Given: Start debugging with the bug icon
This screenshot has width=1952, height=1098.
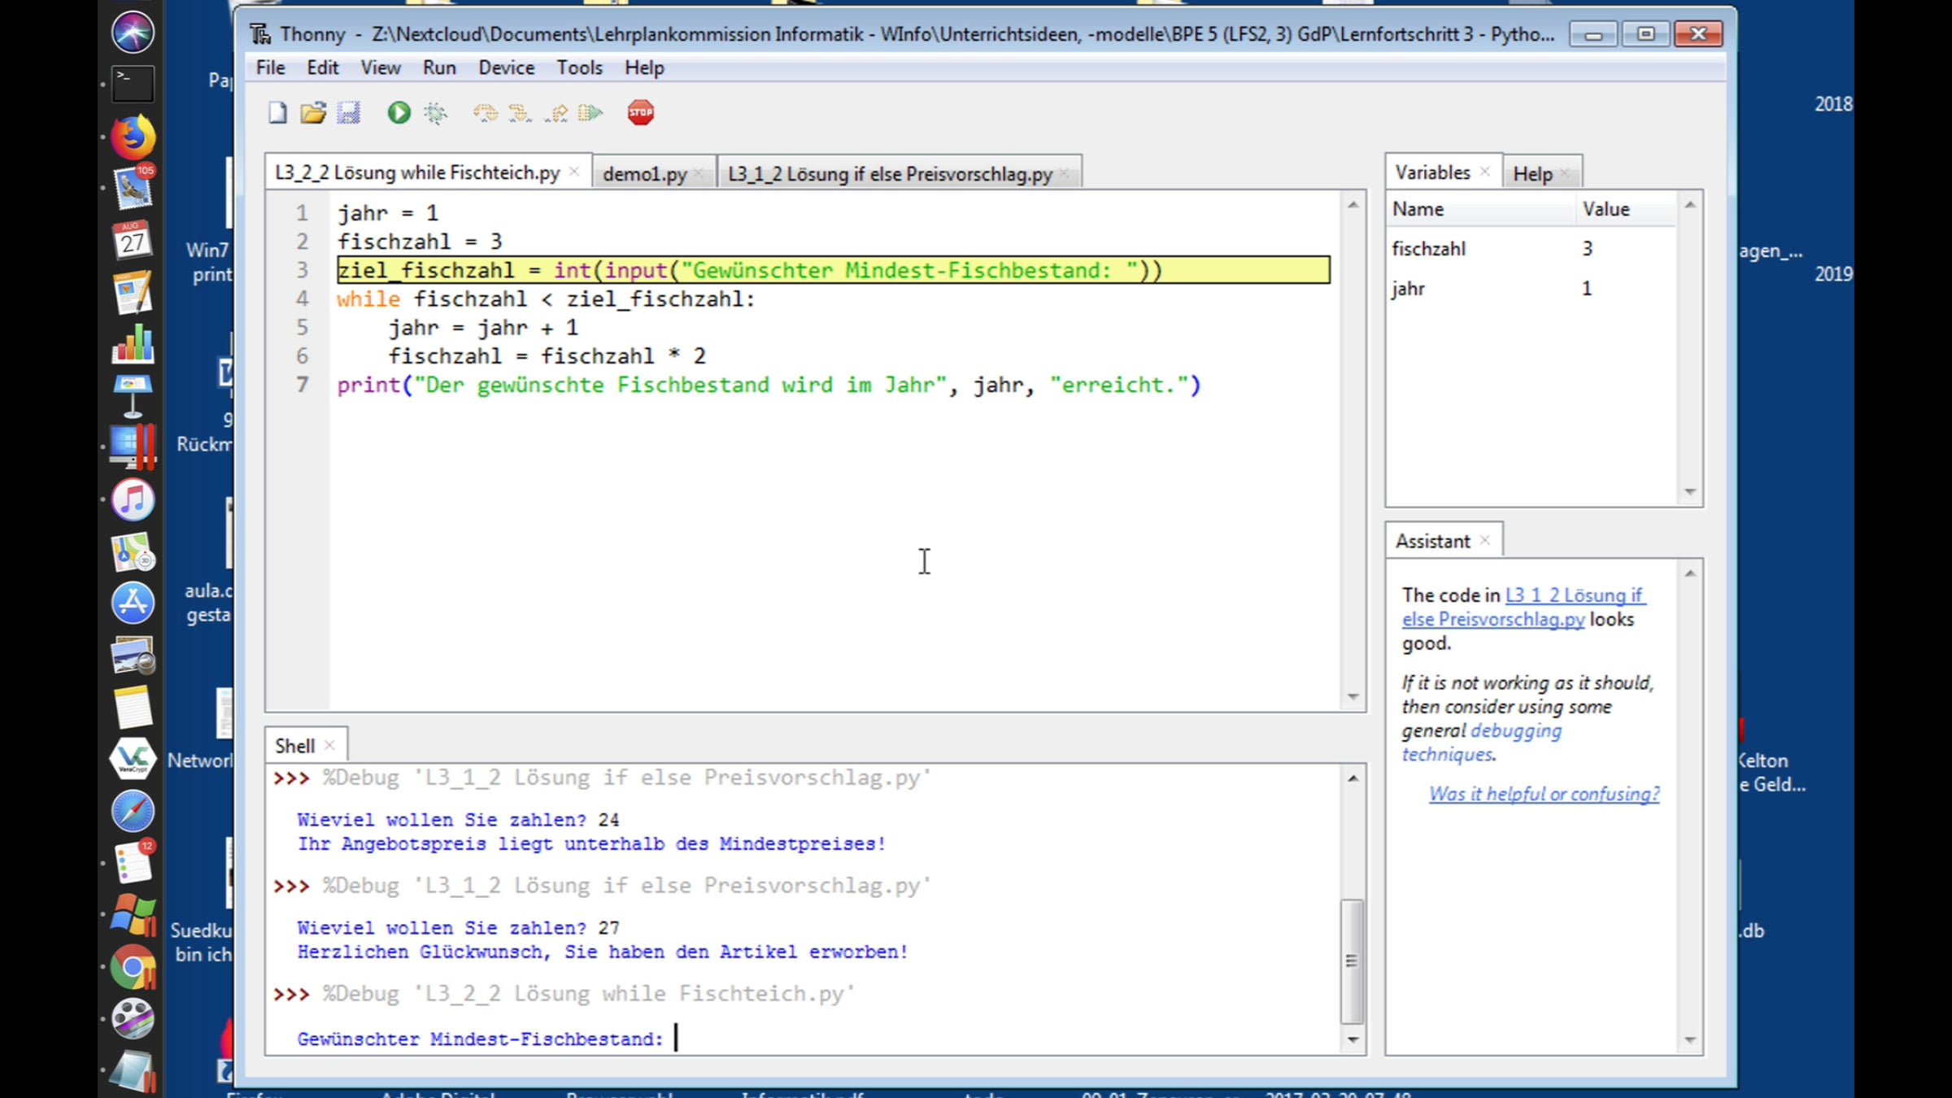Looking at the screenshot, I should tap(436, 112).
